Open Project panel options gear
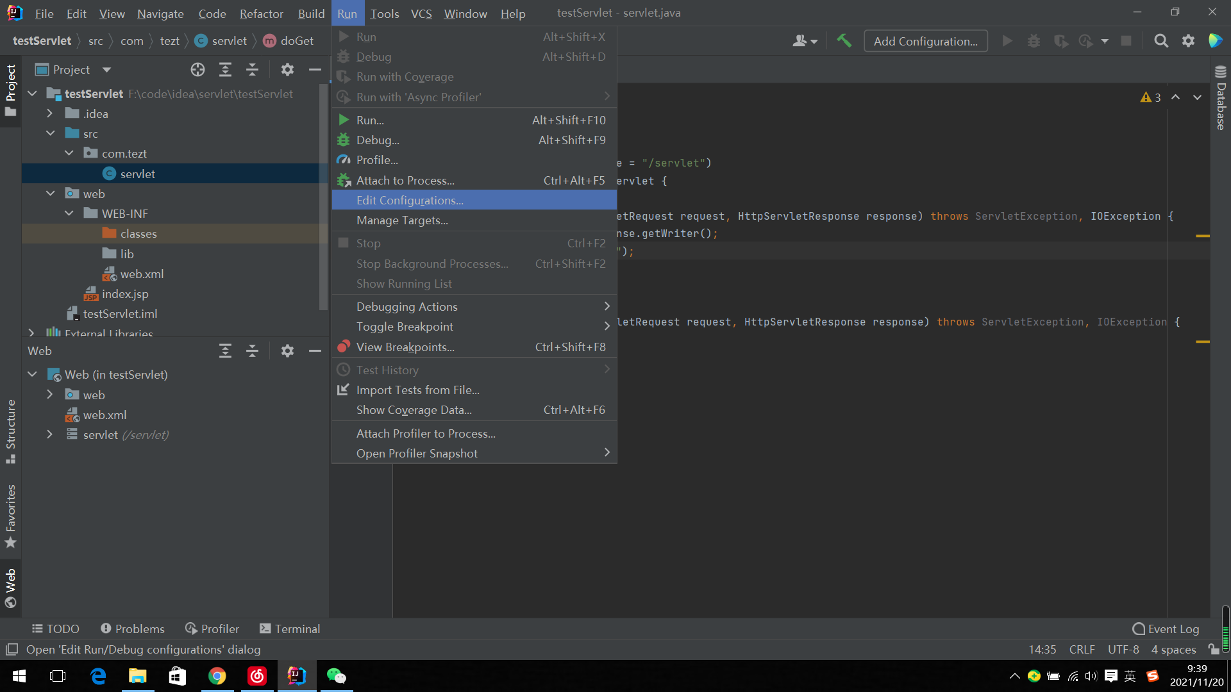 pos(287,70)
